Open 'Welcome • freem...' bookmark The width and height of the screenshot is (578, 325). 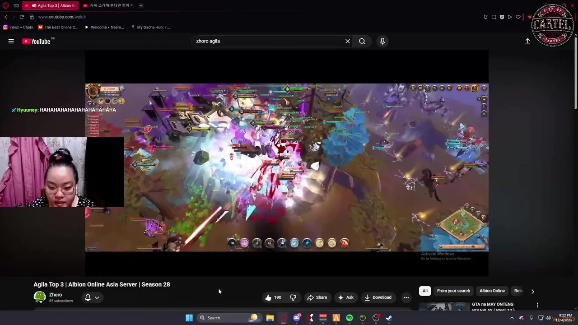104,27
